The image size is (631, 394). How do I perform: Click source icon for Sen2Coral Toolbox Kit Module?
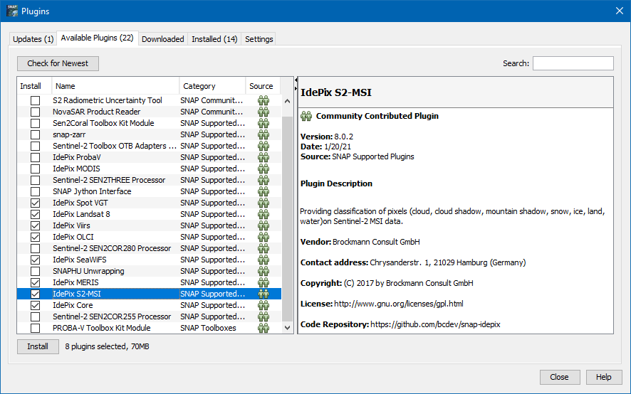(x=264, y=123)
